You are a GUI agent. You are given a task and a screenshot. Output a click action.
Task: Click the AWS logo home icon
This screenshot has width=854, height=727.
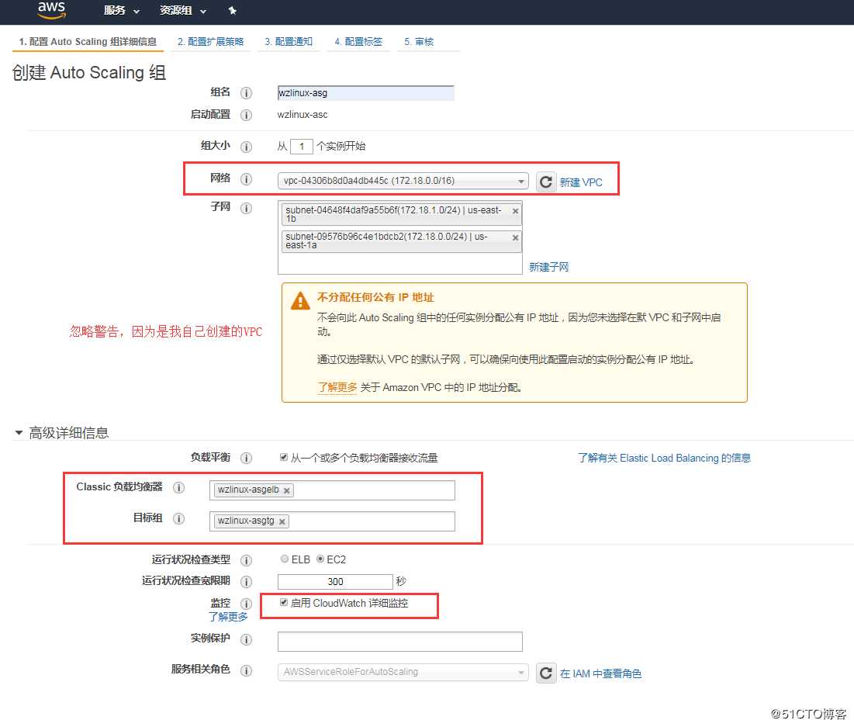point(52,10)
